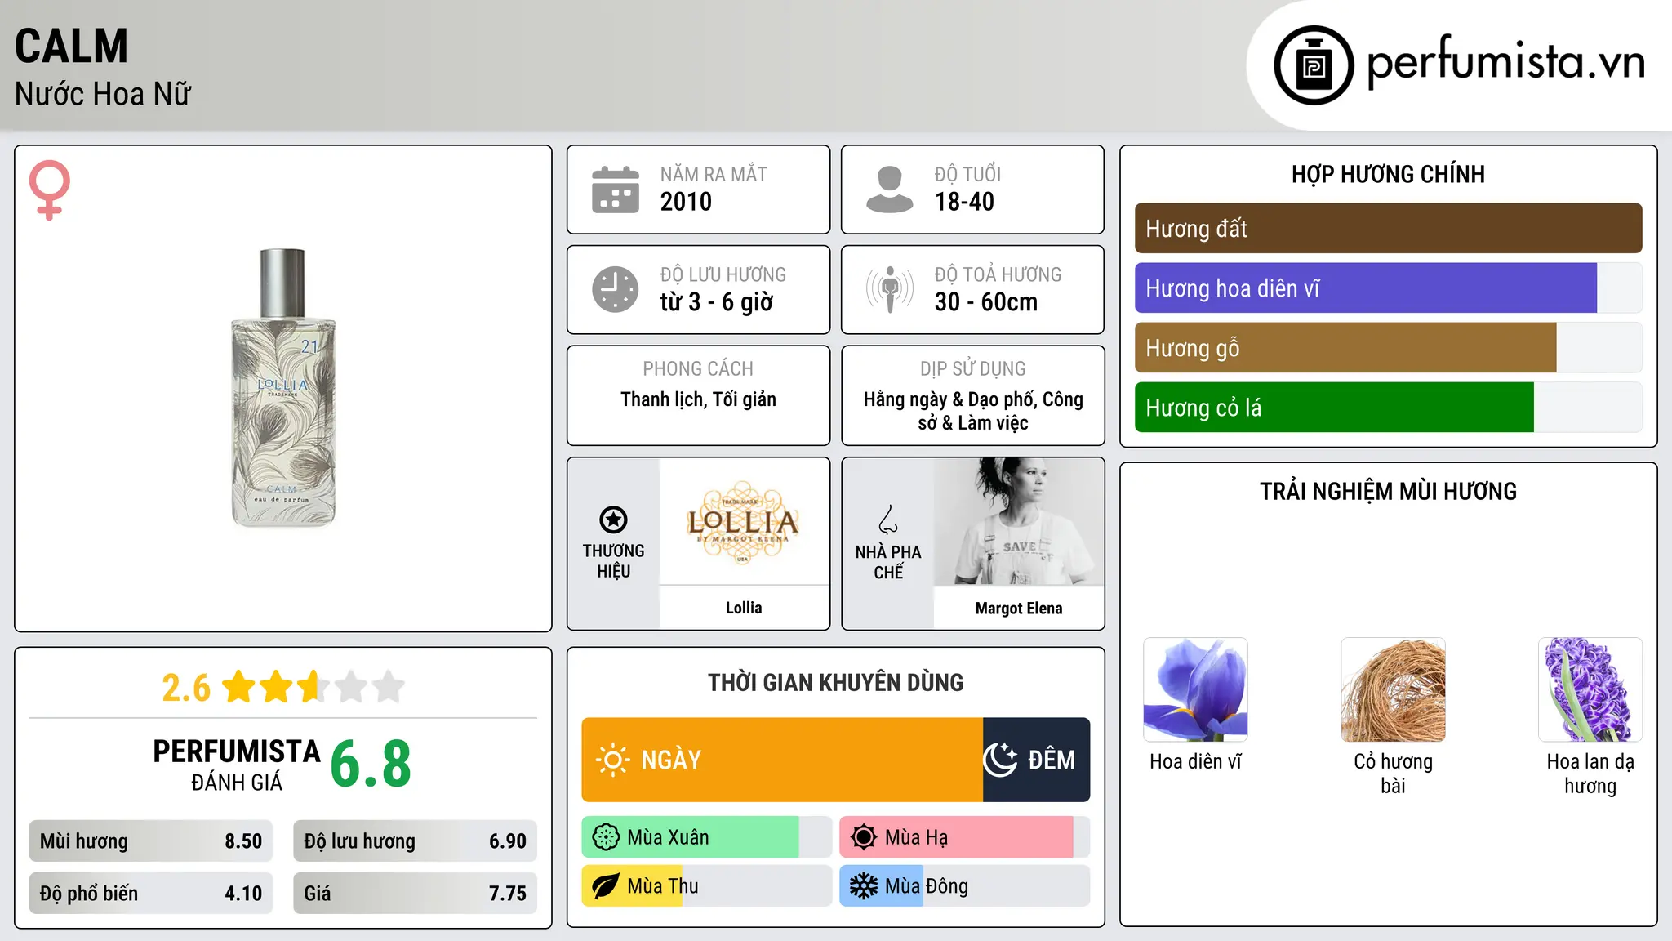This screenshot has height=941, width=1672.
Task: Click the Mùa Xuân season bar
Action: coord(706,837)
